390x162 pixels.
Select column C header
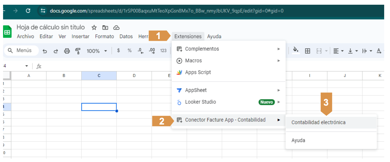99,76
